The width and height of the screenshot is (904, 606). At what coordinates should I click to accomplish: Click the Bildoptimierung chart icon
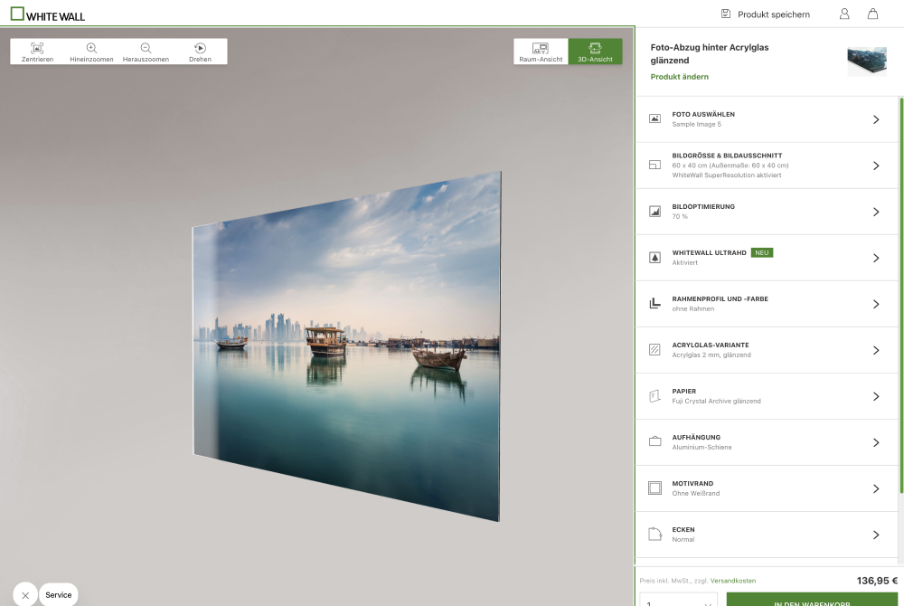coord(654,211)
